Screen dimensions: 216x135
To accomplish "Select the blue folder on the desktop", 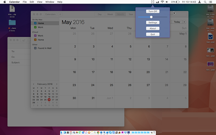I will pos(12,22).
